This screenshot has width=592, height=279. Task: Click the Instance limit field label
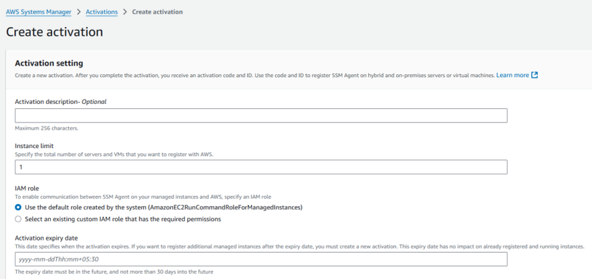pos(33,146)
